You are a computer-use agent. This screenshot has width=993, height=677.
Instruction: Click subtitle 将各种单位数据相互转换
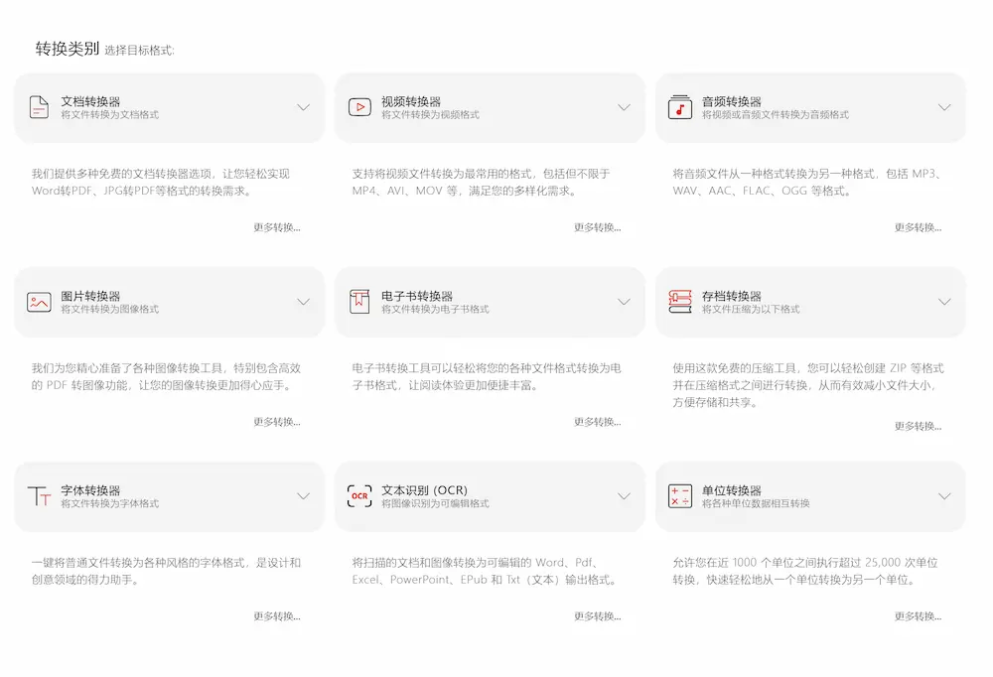(x=756, y=503)
